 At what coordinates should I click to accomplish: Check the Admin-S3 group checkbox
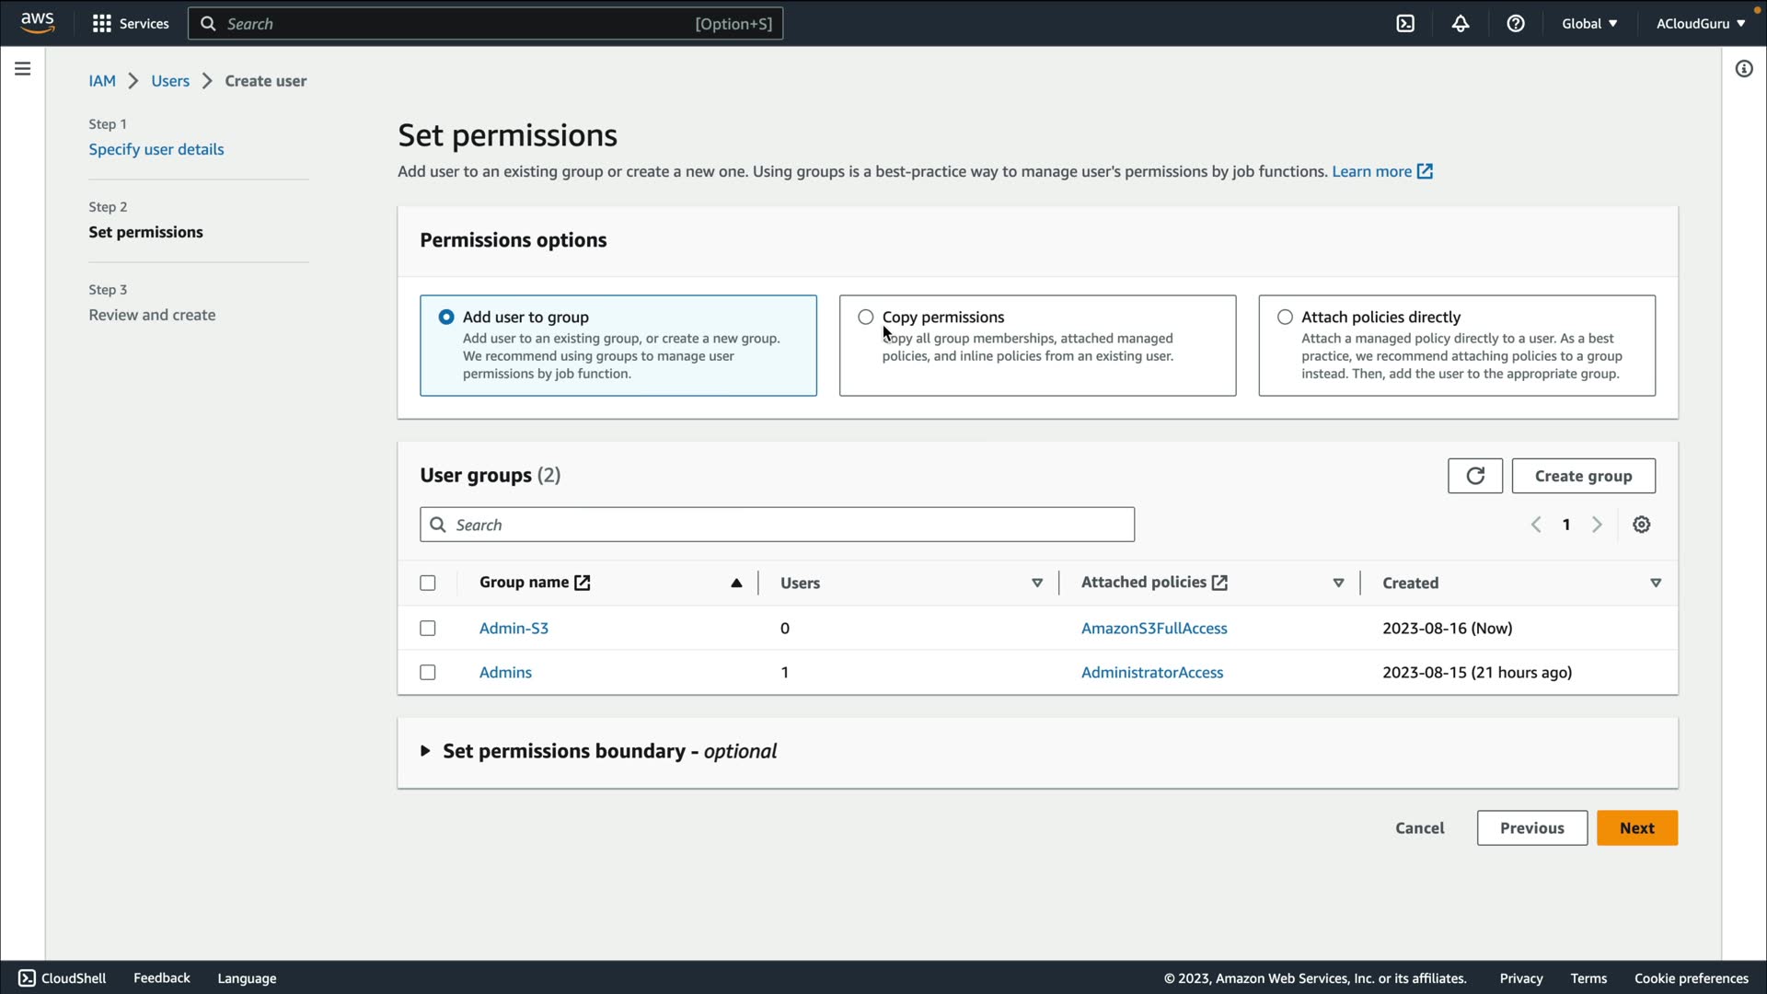coord(428,629)
